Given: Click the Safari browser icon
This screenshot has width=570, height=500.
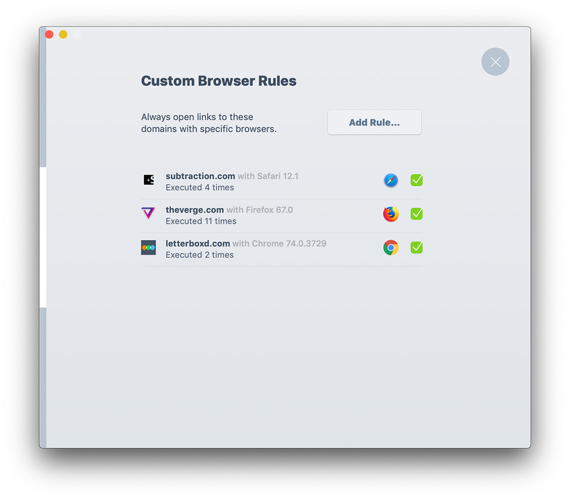Looking at the screenshot, I should pyautogui.click(x=391, y=180).
